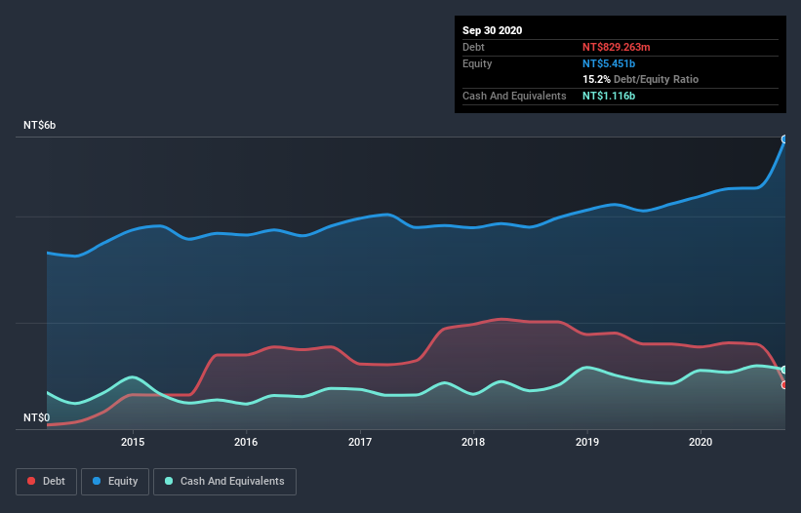Screen dimensions: 801x513
Task: Click the 2018 x-axis label
Action: (x=473, y=442)
